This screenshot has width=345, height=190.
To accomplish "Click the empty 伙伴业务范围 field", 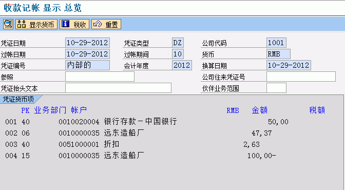I will coord(276,88).
